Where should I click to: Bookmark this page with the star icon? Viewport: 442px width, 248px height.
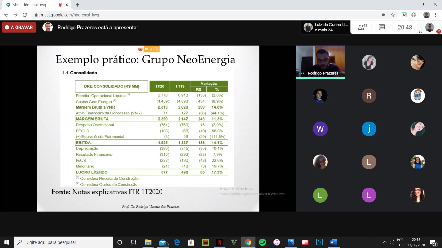click(x=393, y=15)
